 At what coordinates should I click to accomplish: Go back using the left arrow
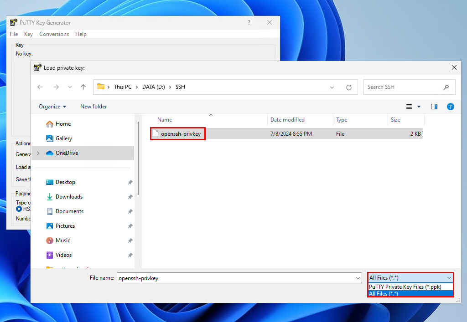(40, 87)
